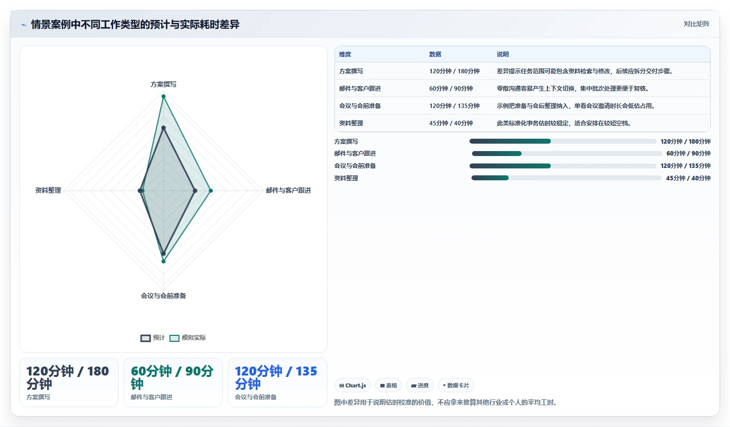The width and height of the screenshot is (730, 427).
Task: Click the 进度 tag chip
Action: (420, 385)
